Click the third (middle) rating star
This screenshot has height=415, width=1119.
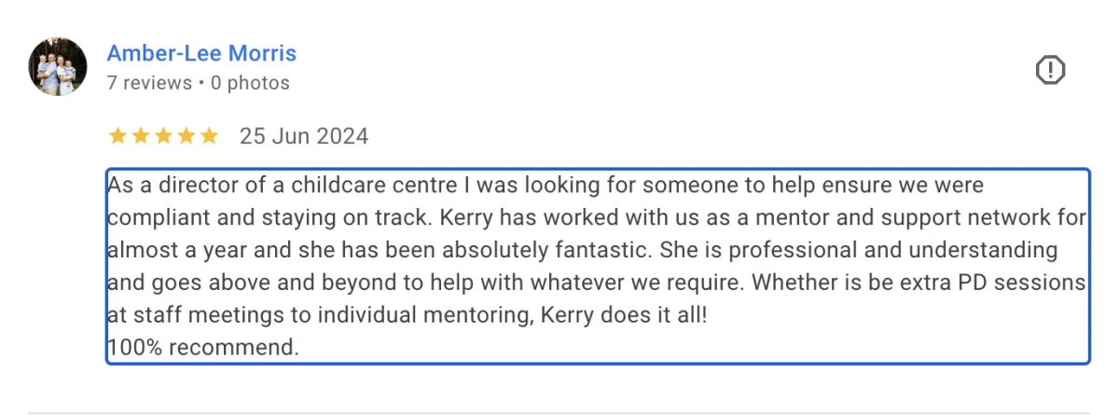[x=163, y=136]
